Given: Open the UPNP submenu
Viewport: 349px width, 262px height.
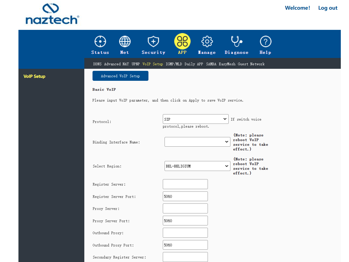Looking at the screenshot, I should tap(136, 64).
